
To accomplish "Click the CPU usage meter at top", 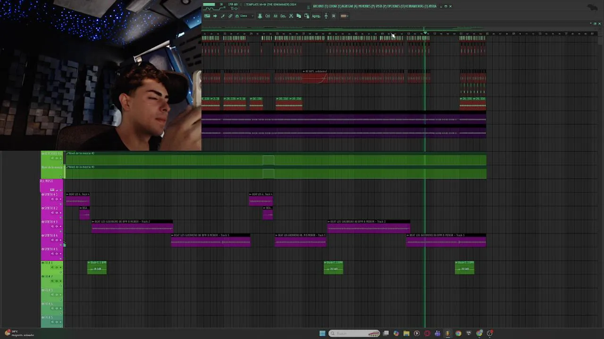I will pyautogui.click(x=209, y=4).
